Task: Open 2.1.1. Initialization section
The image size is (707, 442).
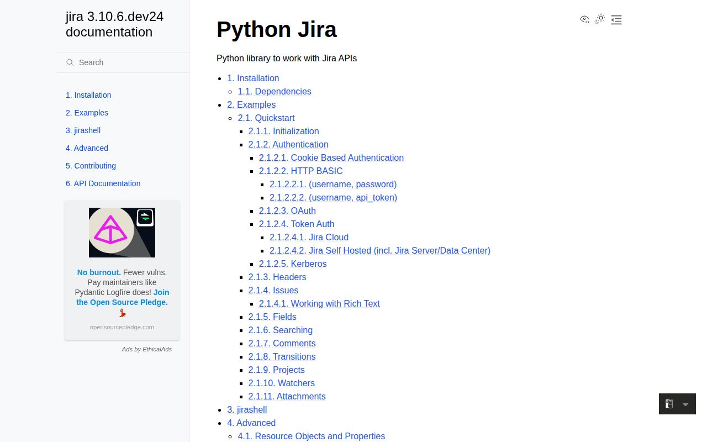Action: (284, 131)
